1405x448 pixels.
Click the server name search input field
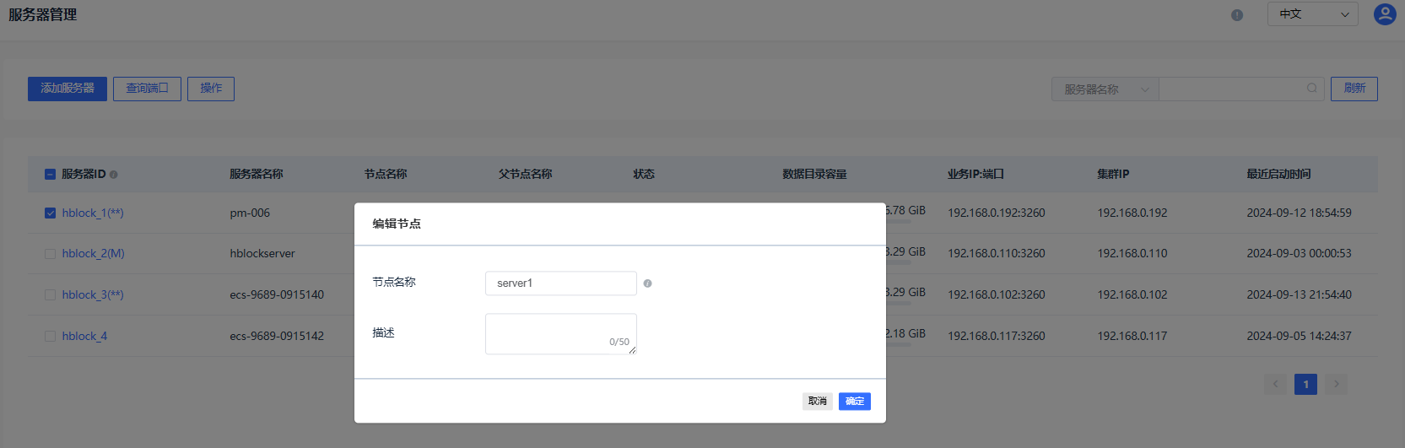click(x=1241, y=89)
